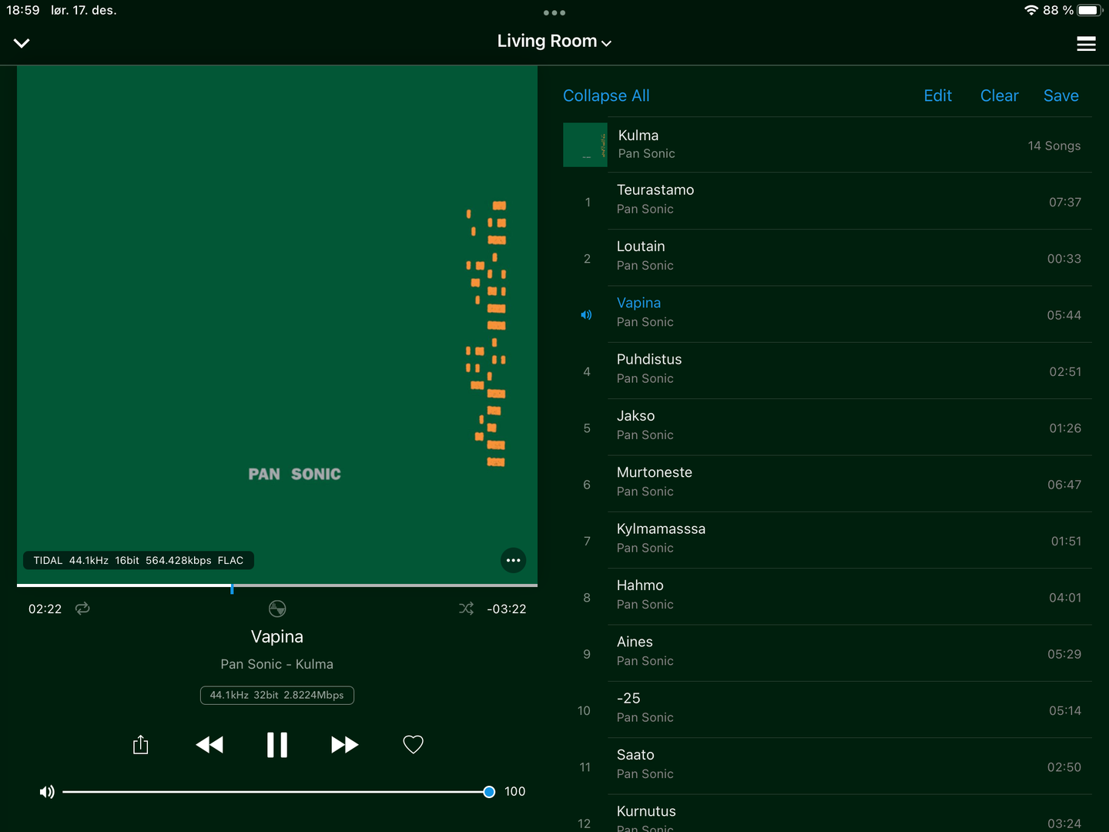Screen dimensions: 1109x832
Task: Play track Jakso
Action: 827,428
